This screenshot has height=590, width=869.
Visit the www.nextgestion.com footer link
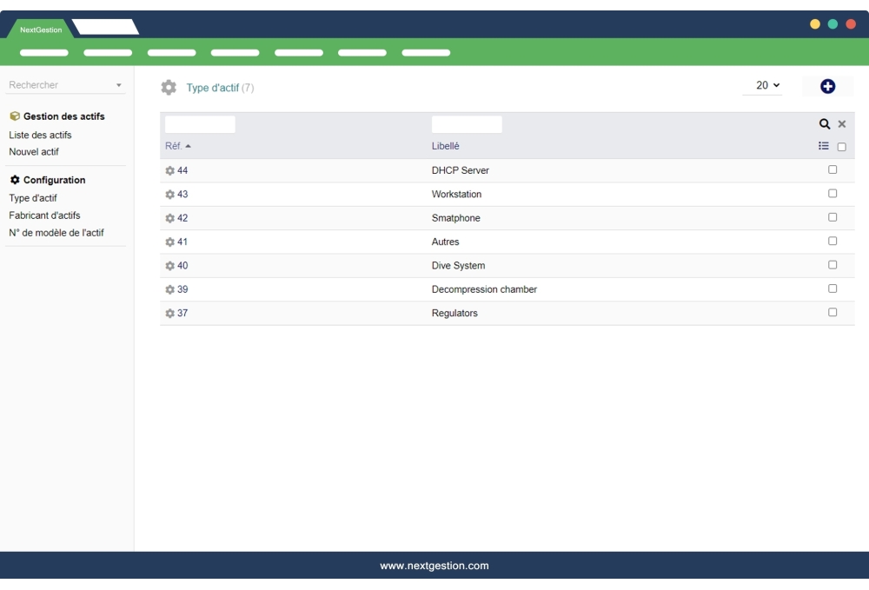click(x=434, y=565)
